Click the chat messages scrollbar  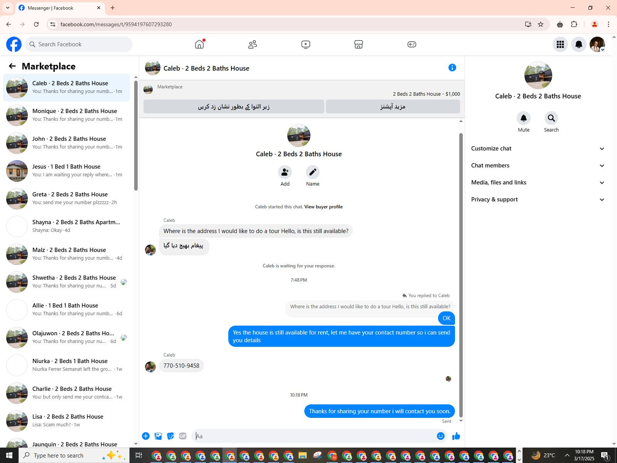pos(461,276)
